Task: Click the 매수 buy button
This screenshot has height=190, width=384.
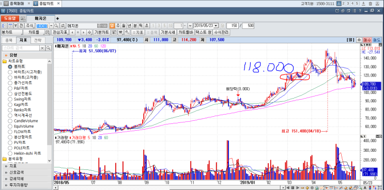Action: (367, 40)
